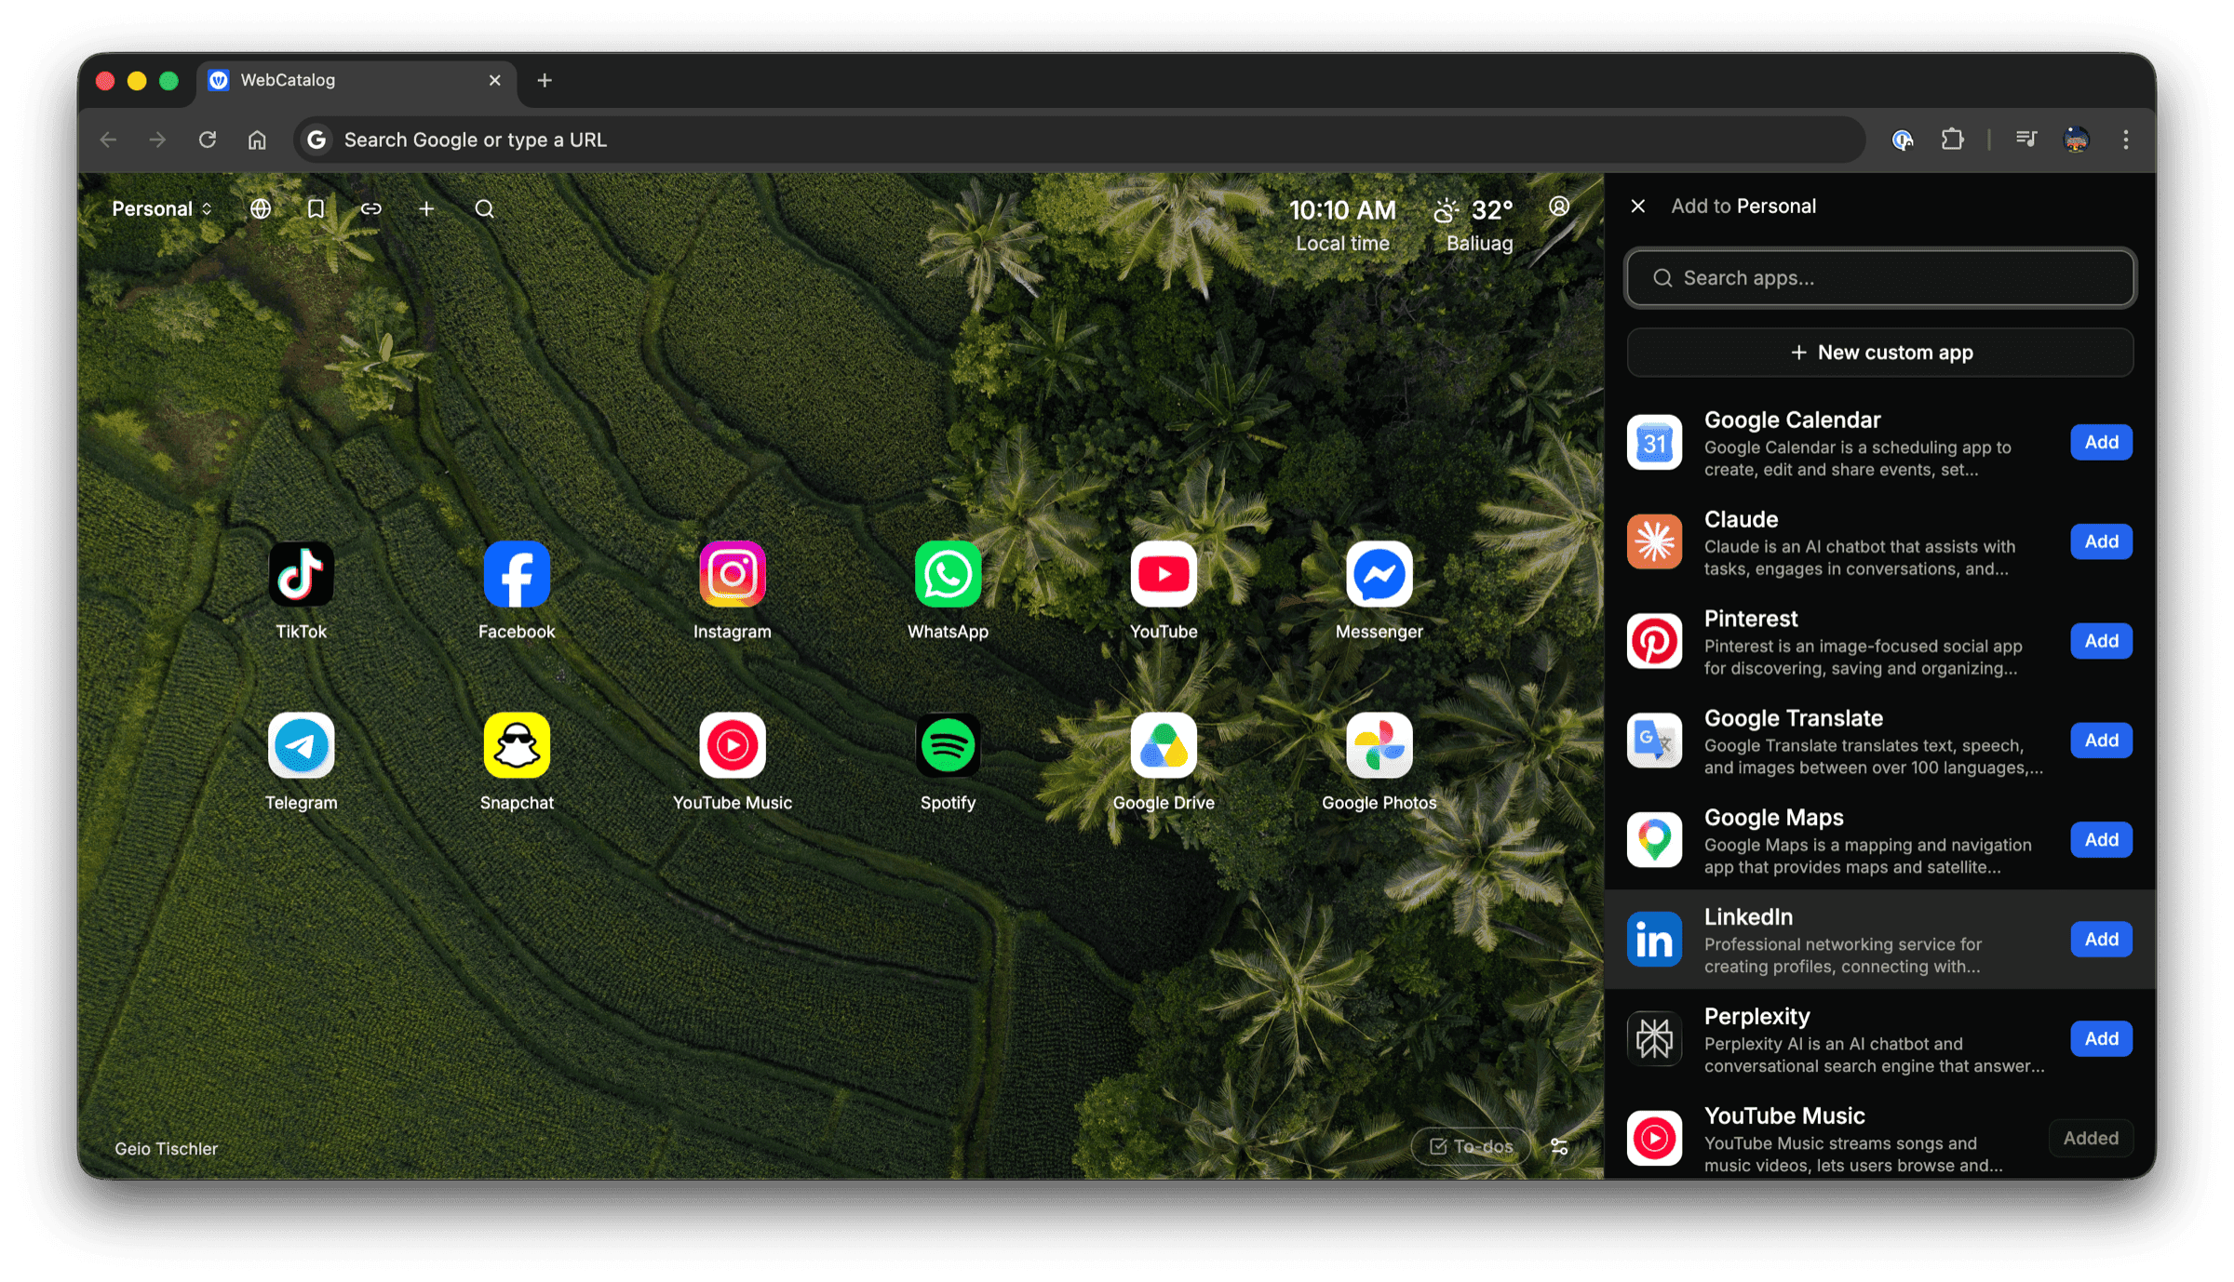Screen dimensions: 2234x1282
Task: Expand the Personal space switcher
Action: (162, 208)
